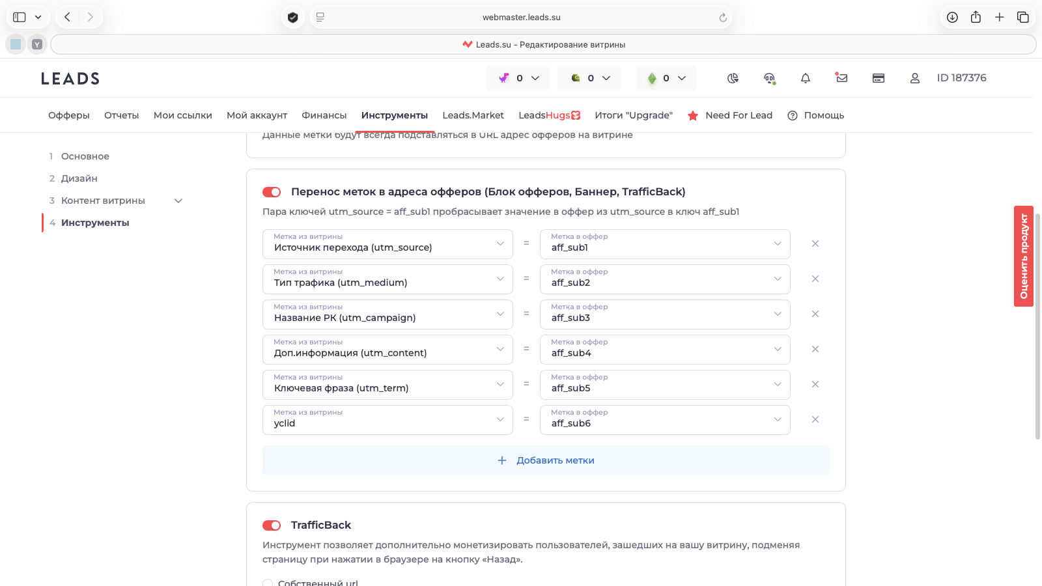Select the custom url radio option
The image size is (1042, 586).
tap(268, 583)
